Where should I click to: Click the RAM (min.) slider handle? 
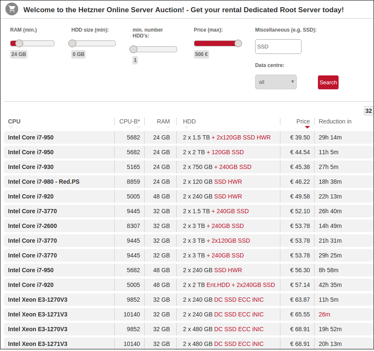(19, 43)
